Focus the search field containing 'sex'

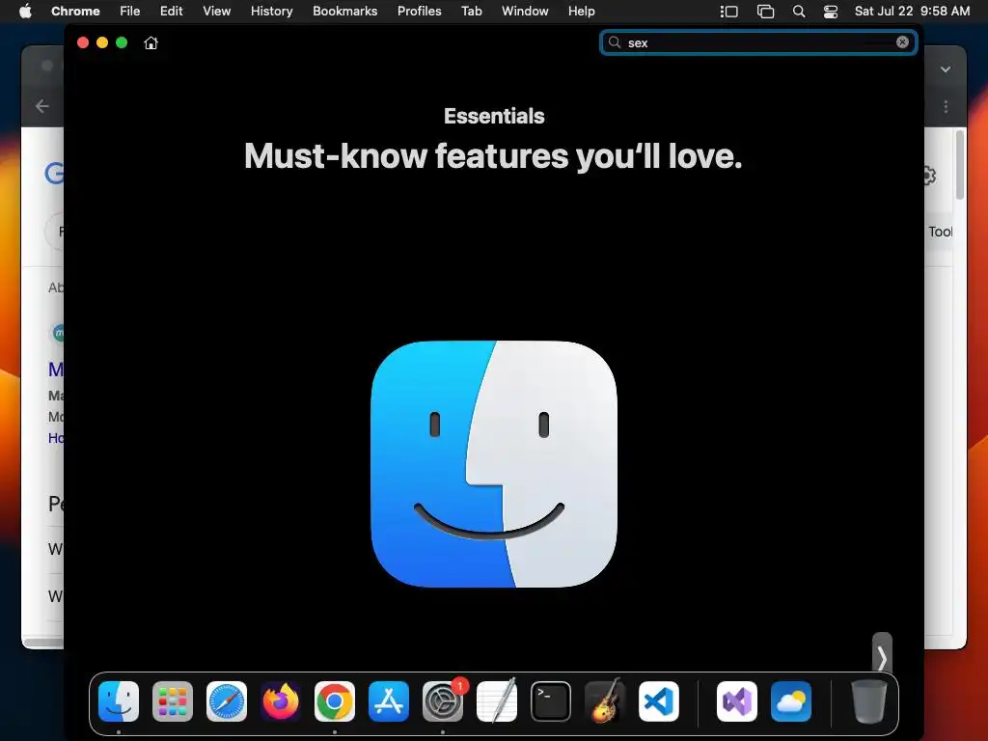click(758, 42)
